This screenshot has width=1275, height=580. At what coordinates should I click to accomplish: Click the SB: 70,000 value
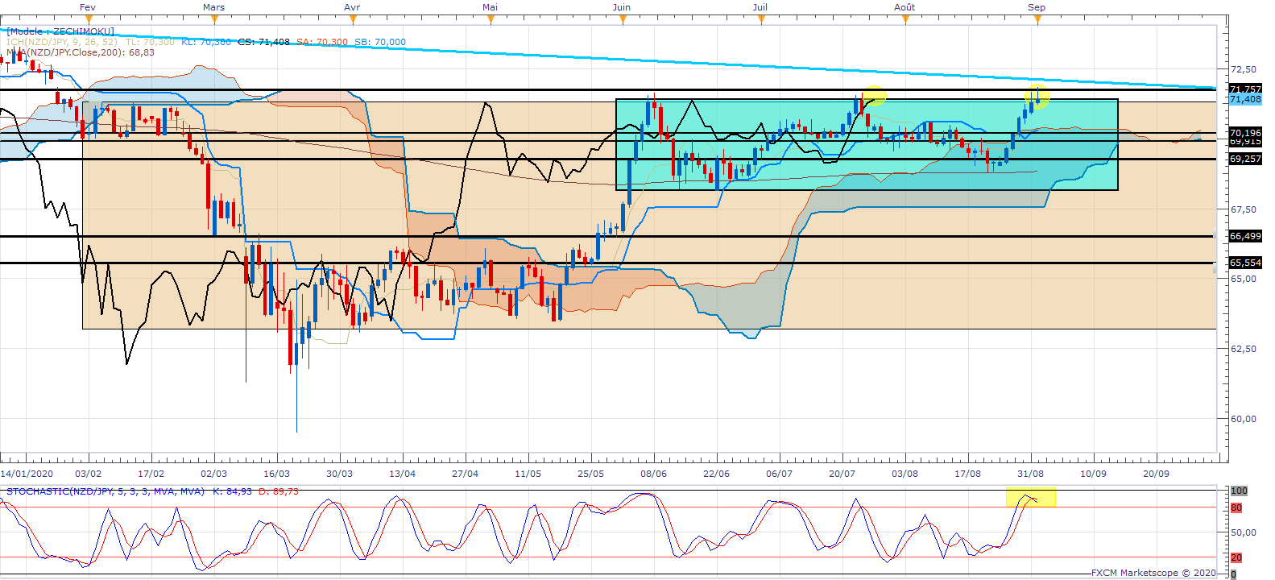coord(380,42)
